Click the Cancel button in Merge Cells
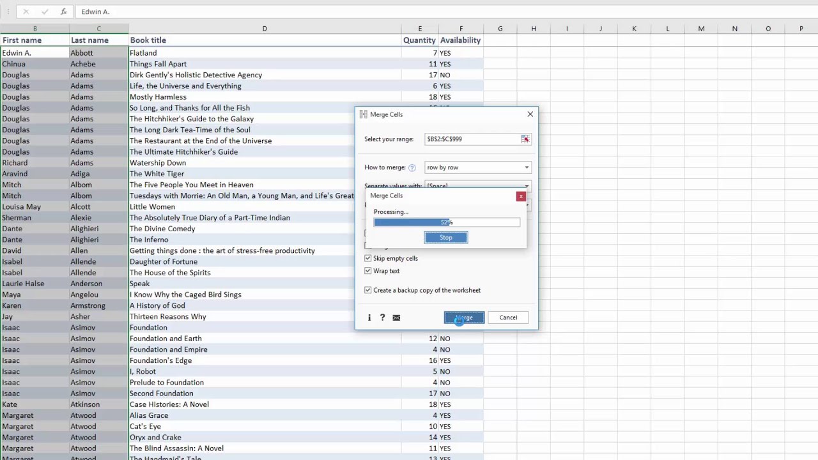This screenshot has height=460, width=818. 508,318
